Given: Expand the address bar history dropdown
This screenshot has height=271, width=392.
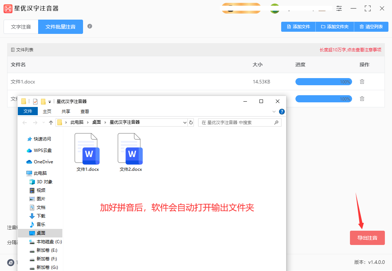Looking at the screenshot, I should (x=185, y=123).
